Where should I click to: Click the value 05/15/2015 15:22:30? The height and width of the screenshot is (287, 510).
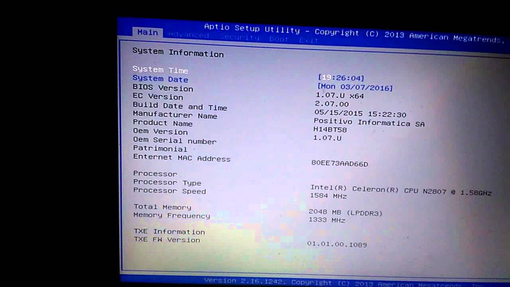(x=360, y=114)
